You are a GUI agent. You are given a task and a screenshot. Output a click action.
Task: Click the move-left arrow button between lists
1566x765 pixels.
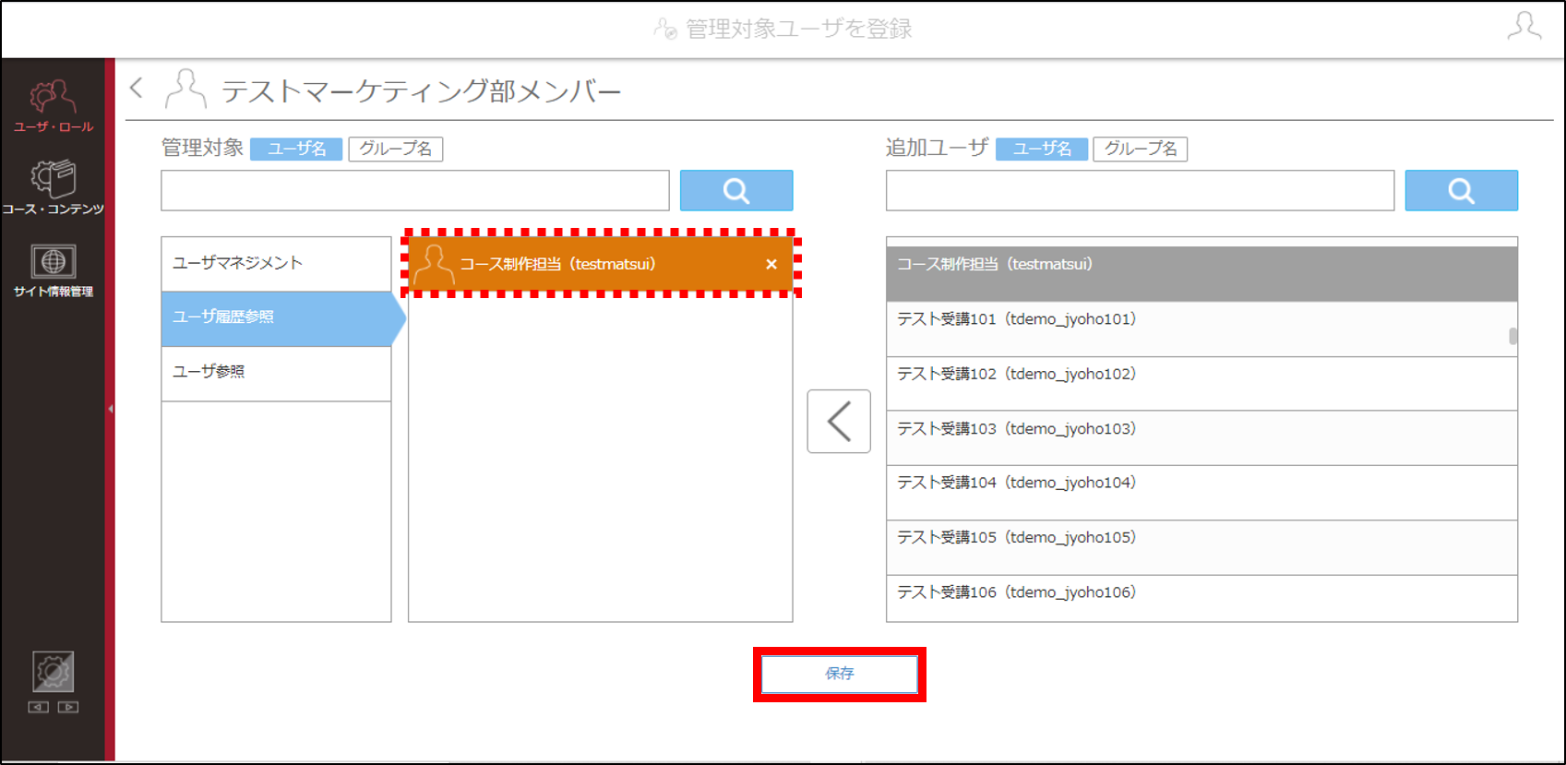tap(839, 421)
